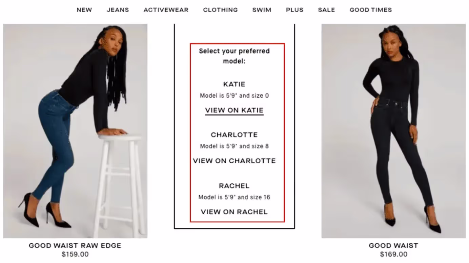The image size is (469, 263).
Task: Select VIEW ON CHARLOTTE
Action: click(x=234, y=161)
